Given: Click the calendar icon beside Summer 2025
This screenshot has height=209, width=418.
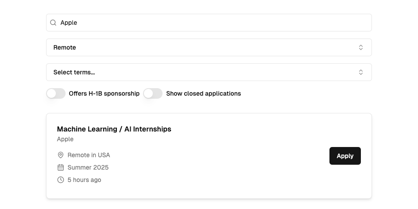Looking at the screenshot, I should (x=61, y=167).
